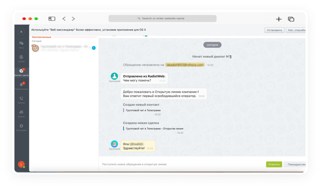This screenshot has height=189, width=320.
Task: Click the teal Групповой operator avatar
Action: point(114,76)
